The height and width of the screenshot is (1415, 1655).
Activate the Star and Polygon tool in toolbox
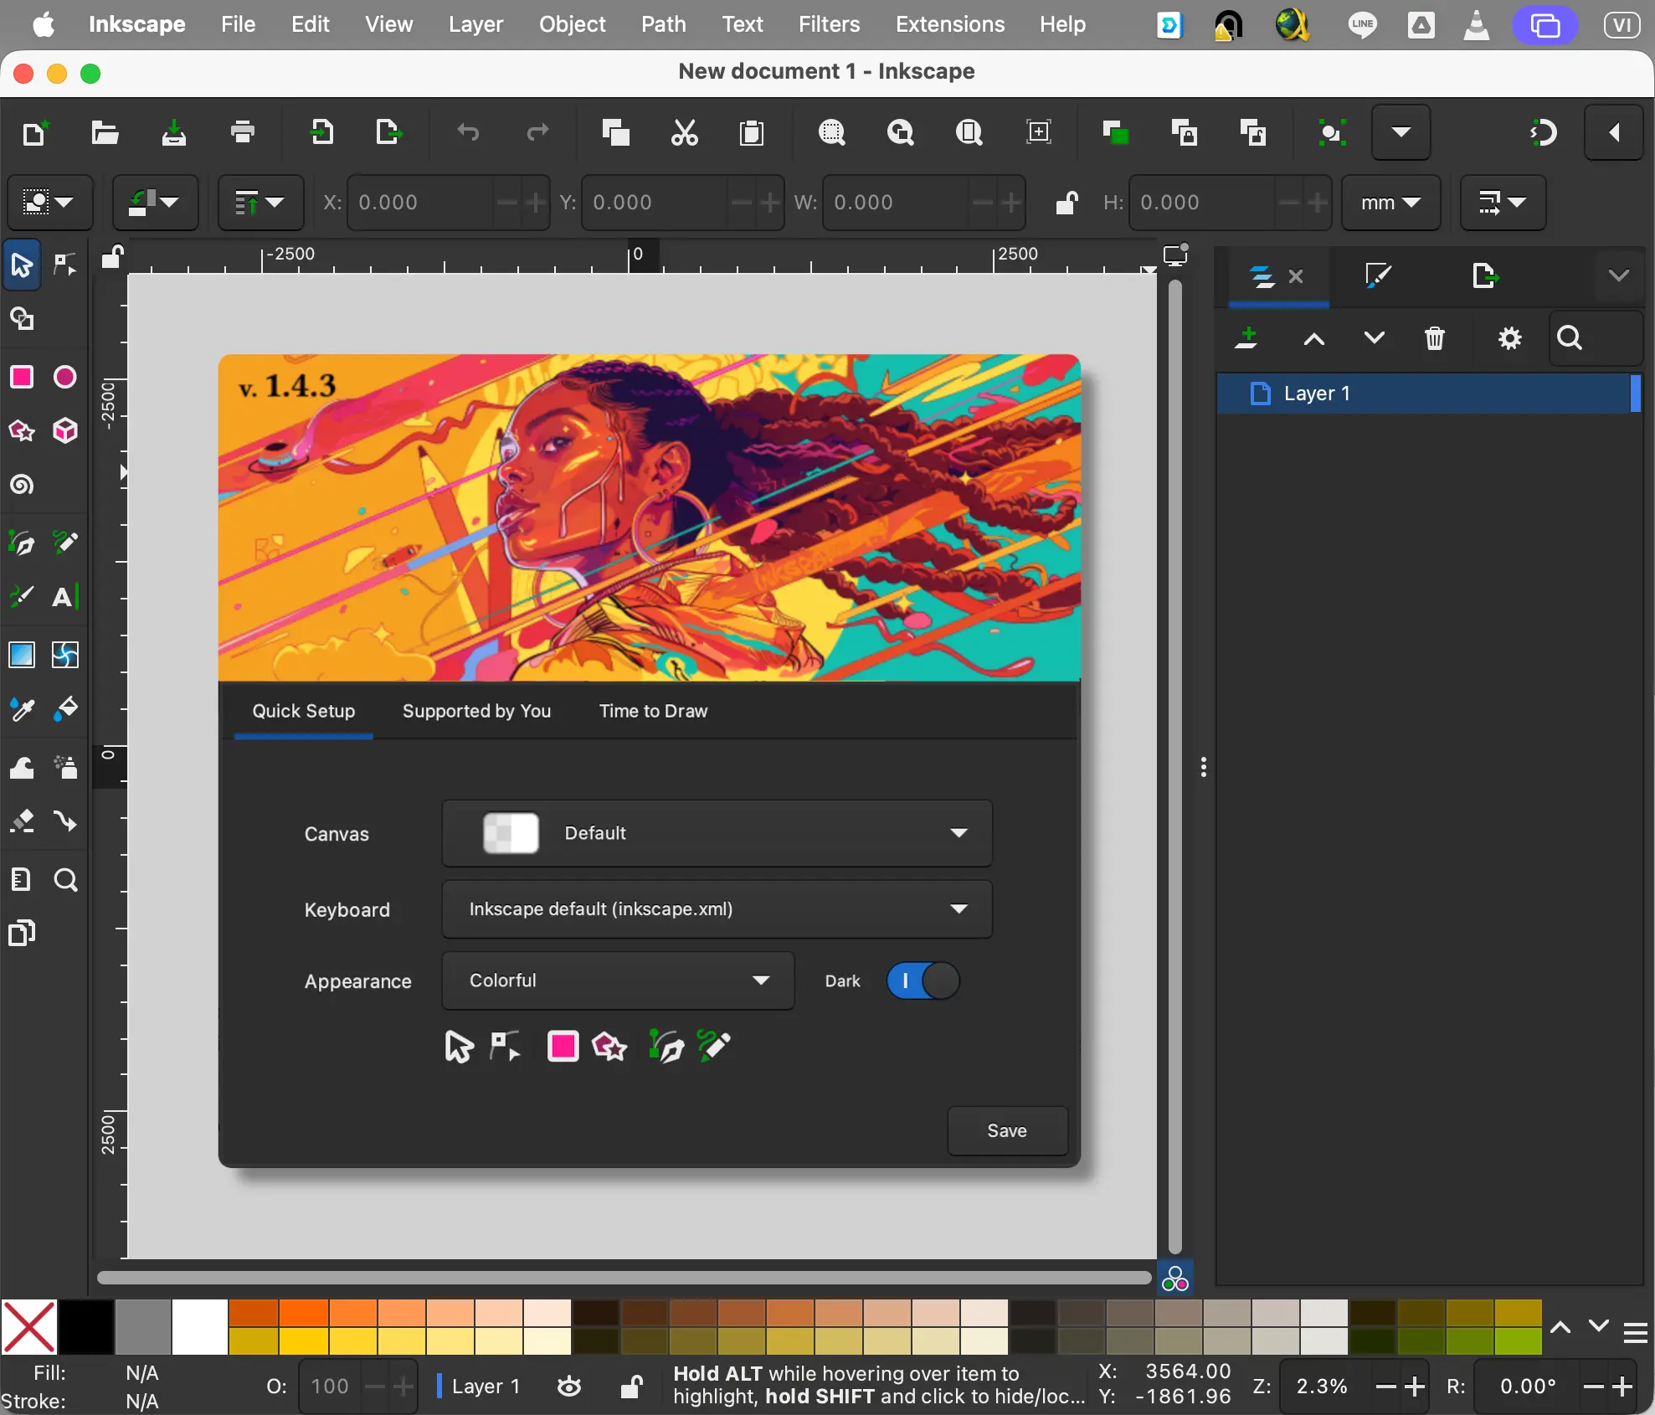(x=22, y=431)
